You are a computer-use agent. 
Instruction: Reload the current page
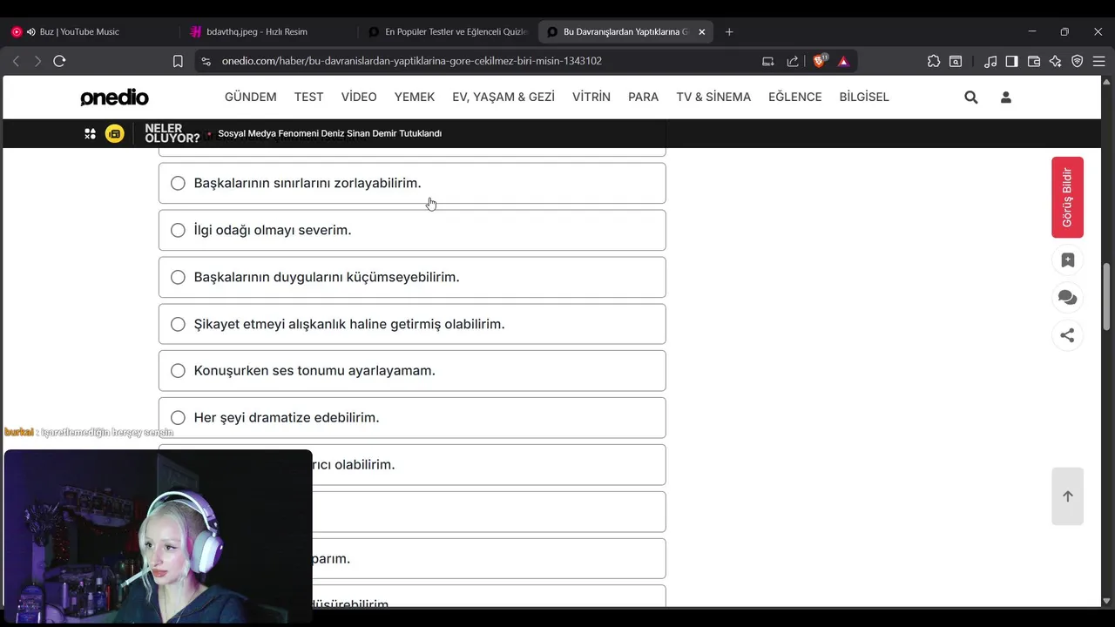pos(59,61)
